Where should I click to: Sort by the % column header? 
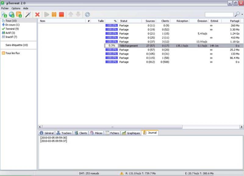(x=111, y=21)
